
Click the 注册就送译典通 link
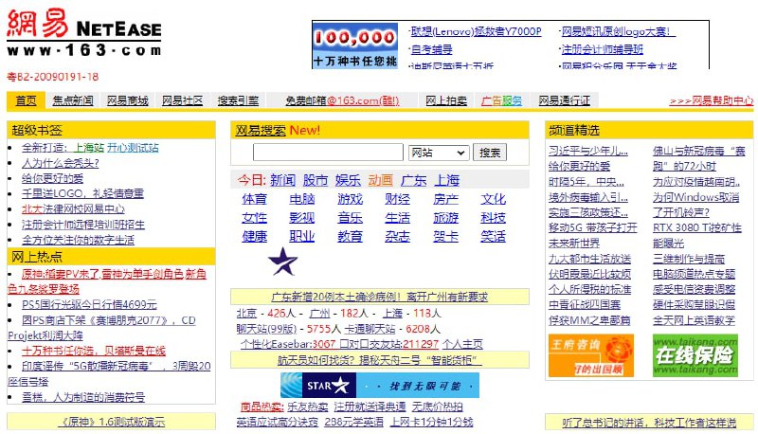[x=370, y=407]
